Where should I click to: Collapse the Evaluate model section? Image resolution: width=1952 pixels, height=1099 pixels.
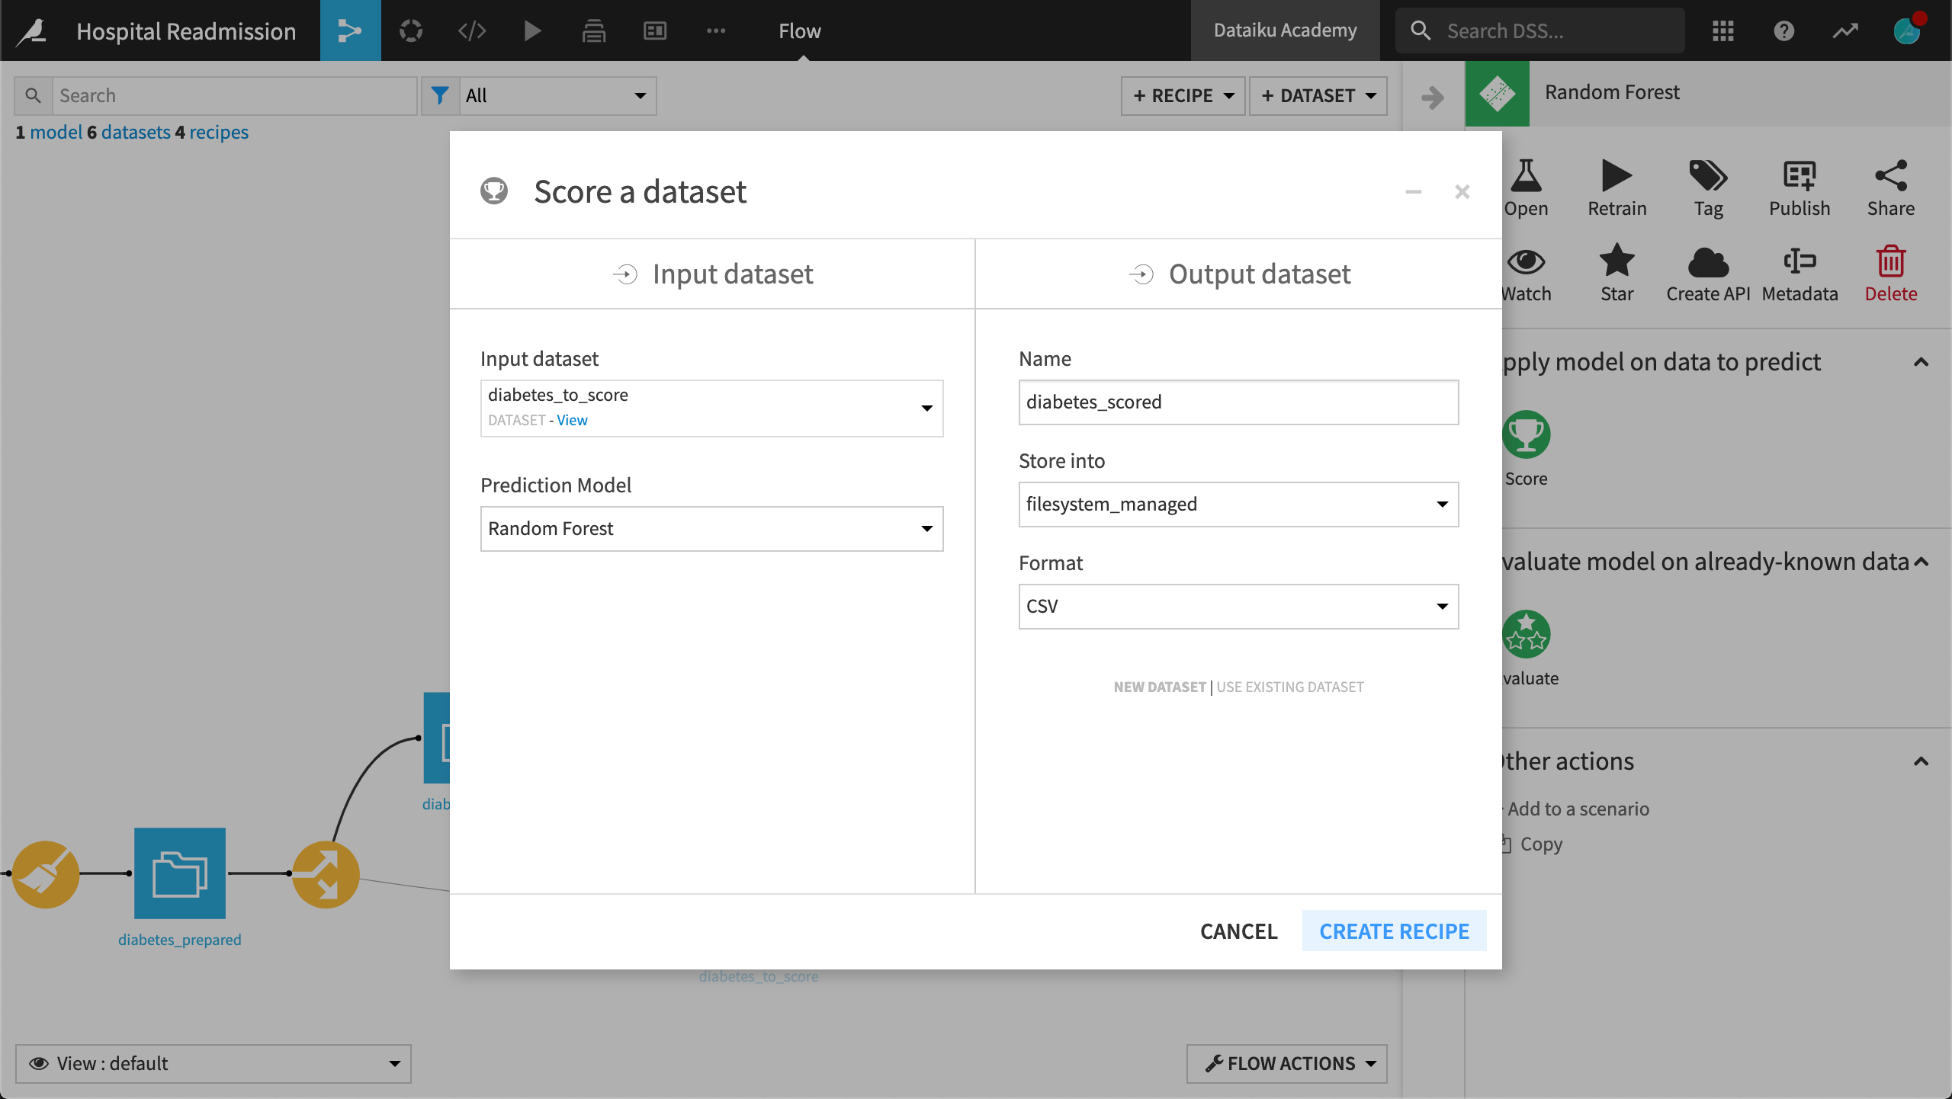(1921, 562)
